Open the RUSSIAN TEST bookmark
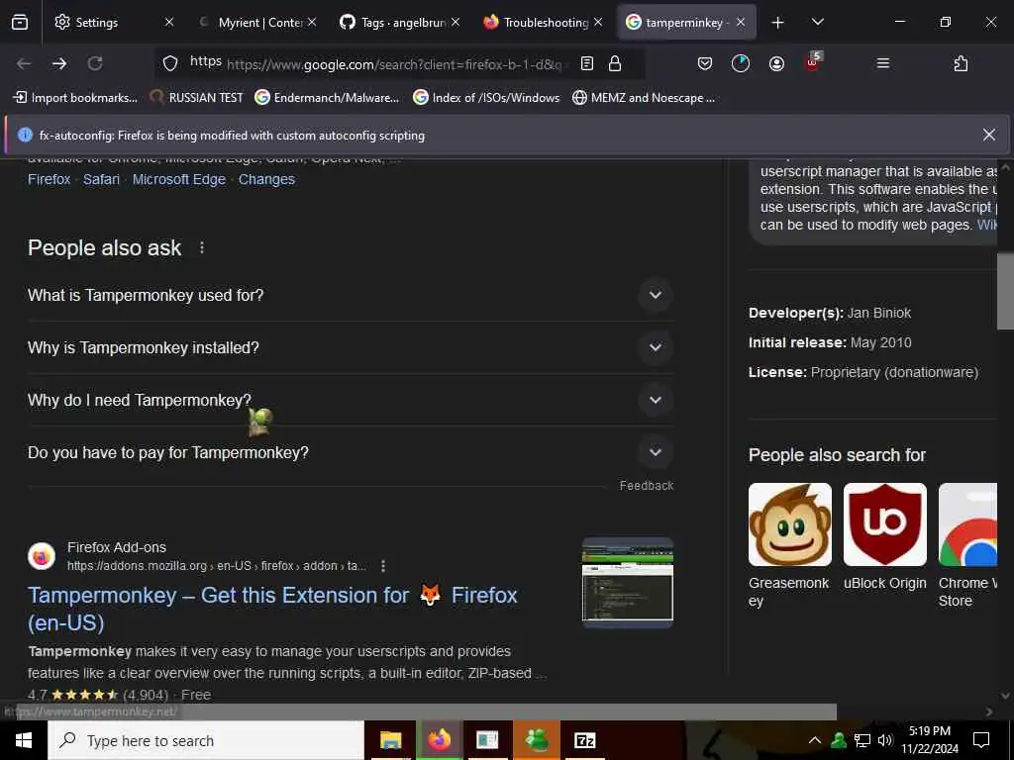This screenshot has height=760, width=1014. [x=196, y=98]
